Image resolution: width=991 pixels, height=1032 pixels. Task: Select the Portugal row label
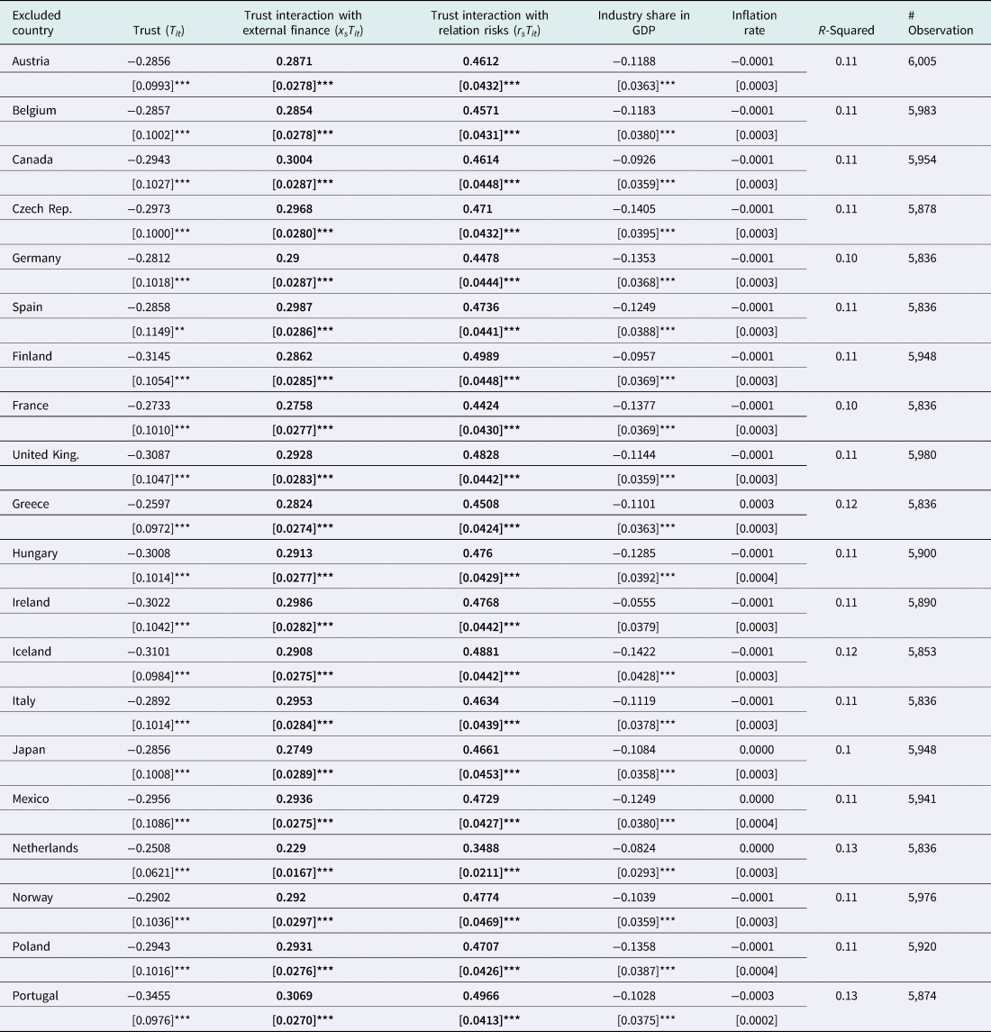[x=35, y=996]
